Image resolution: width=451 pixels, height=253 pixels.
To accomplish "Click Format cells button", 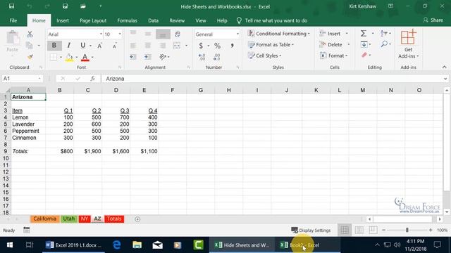I will coord(333,56).
